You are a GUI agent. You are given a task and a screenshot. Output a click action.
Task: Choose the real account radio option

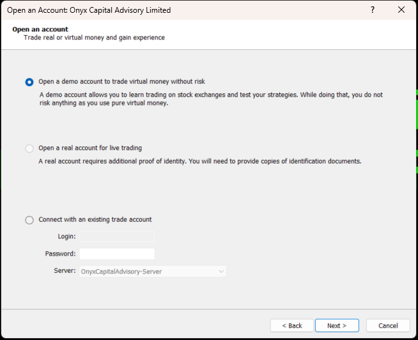(29, 148)
